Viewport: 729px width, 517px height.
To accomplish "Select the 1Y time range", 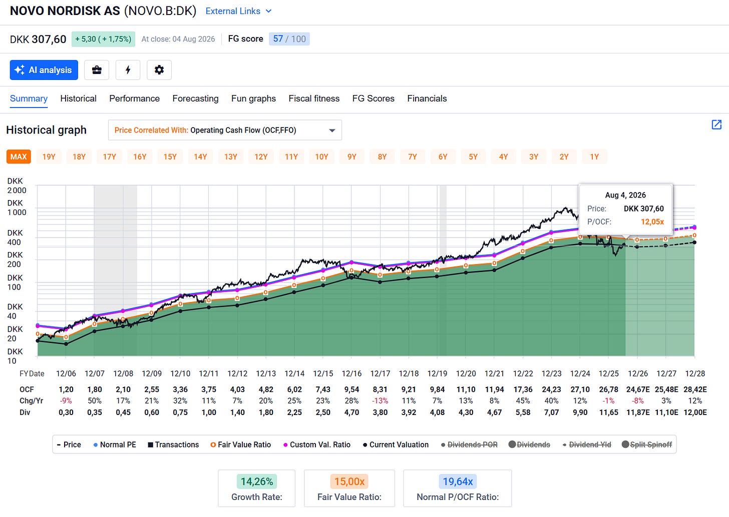I will [594, 156].
